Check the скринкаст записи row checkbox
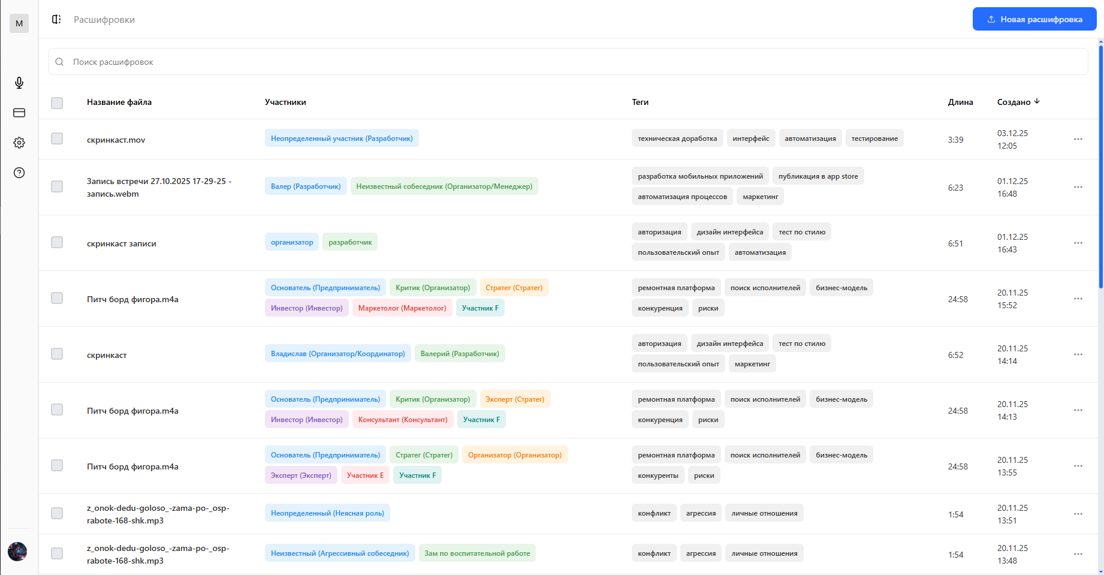Screen dimensions: 1104x575 pos(57,242)
